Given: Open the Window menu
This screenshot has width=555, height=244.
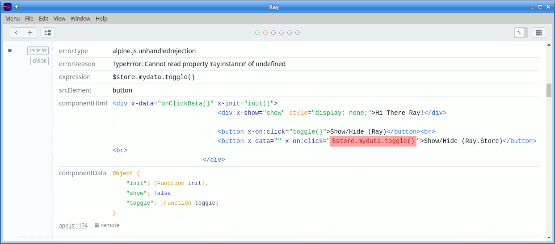Looking at the screenshot, I should pyautogui.click(x=80, y=18).
